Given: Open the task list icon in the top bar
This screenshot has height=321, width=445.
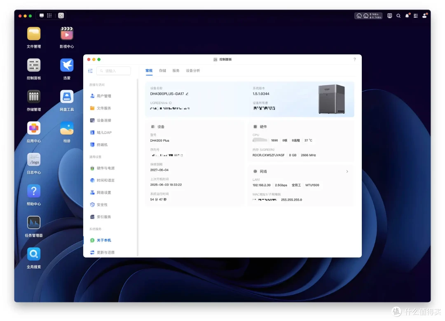Looking at the screenshot, I should (x=416, y=16).
